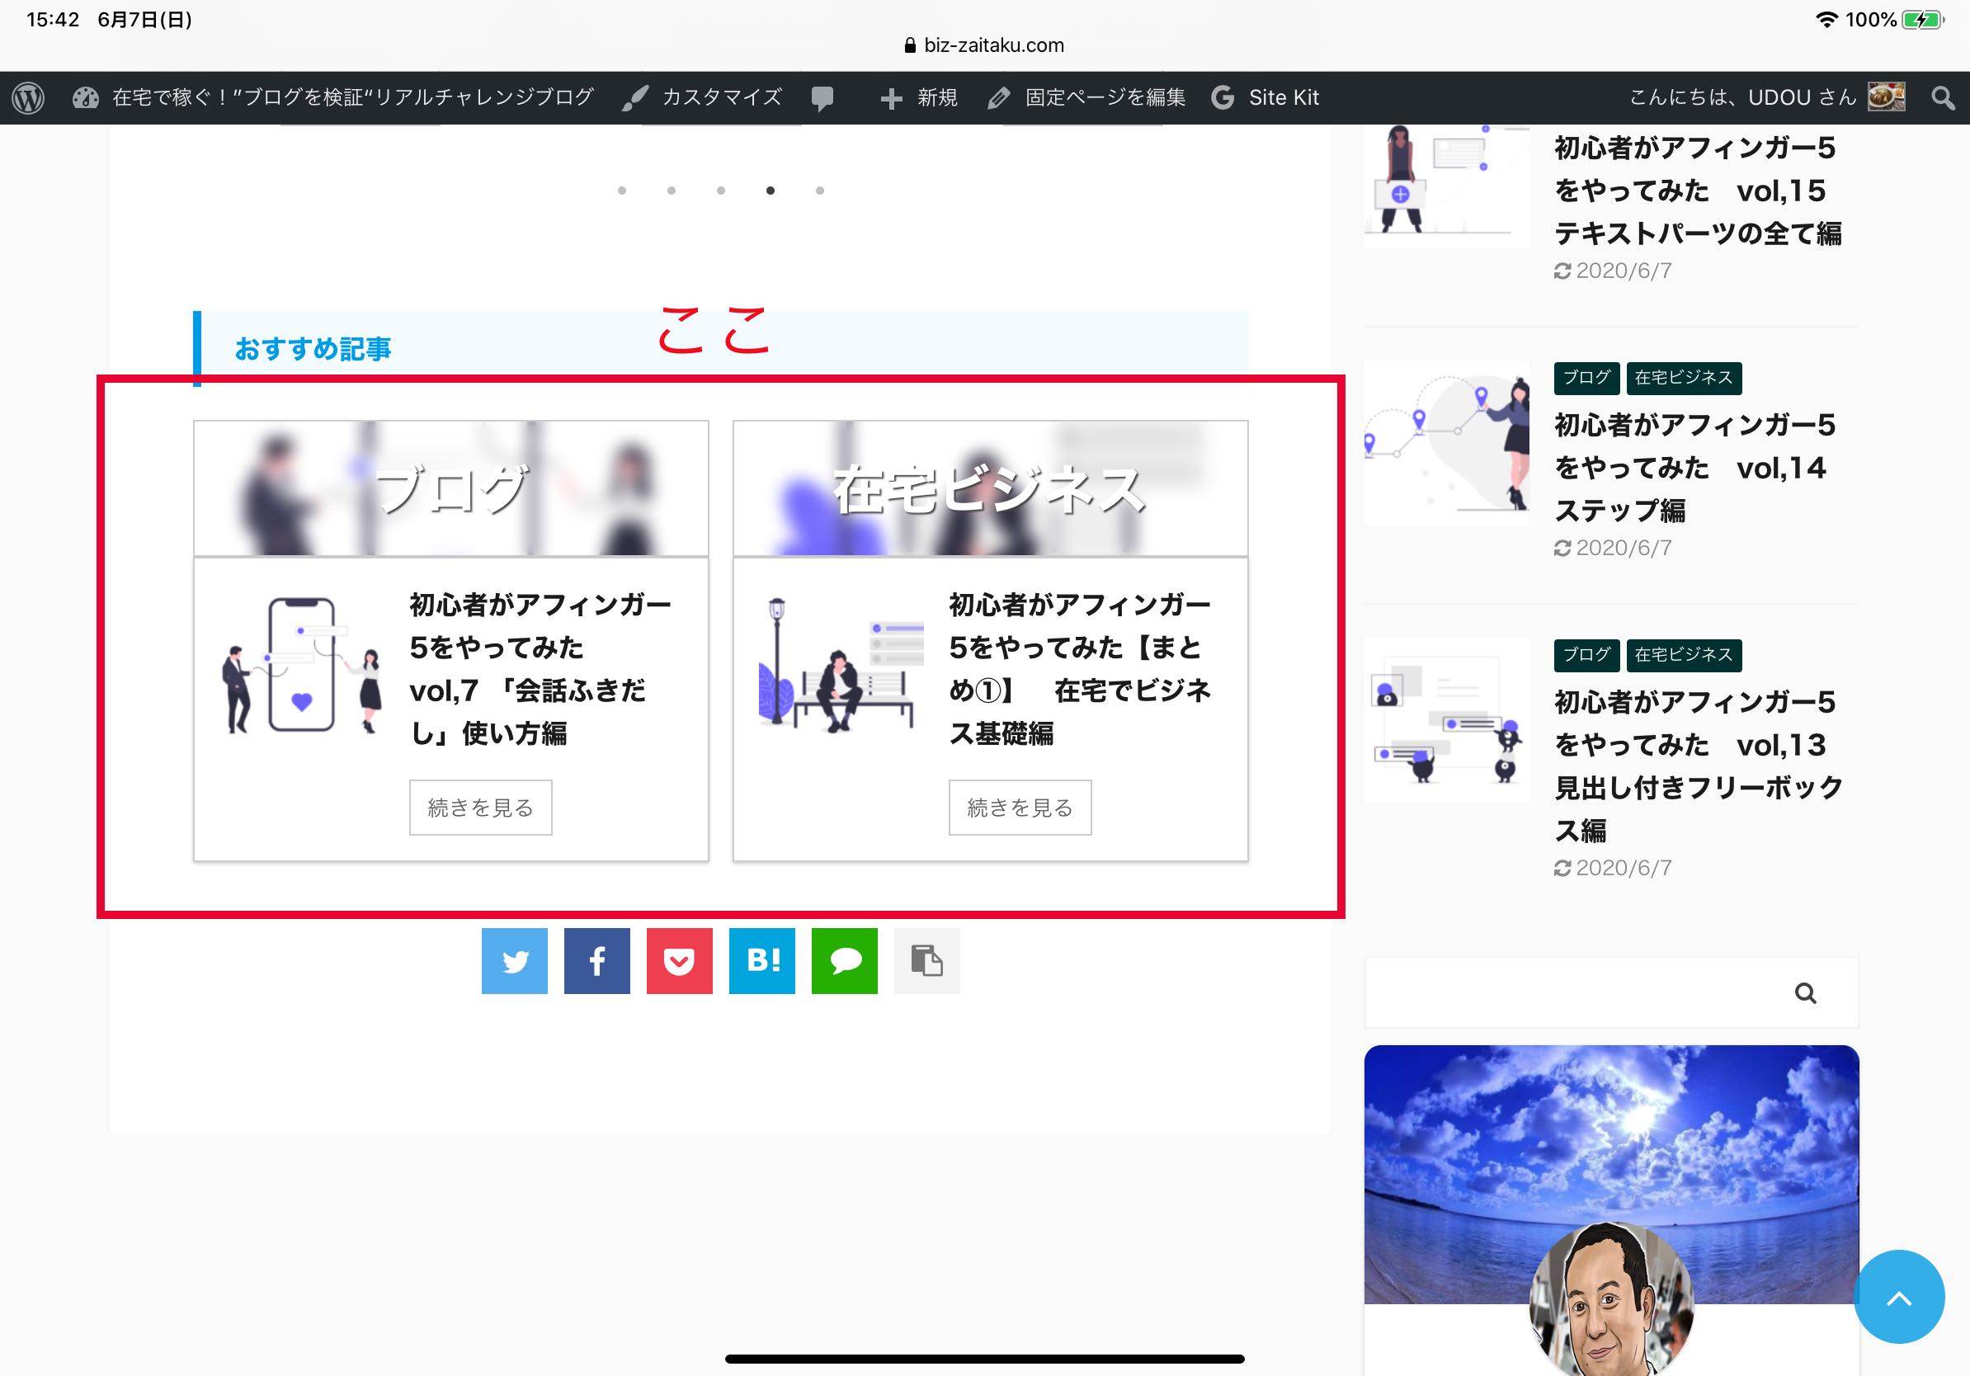Select the third carousel dot
Image resolution: width=1970 pixels, height=1376 pixels.
pyautogui.click(x=721, y=191)
